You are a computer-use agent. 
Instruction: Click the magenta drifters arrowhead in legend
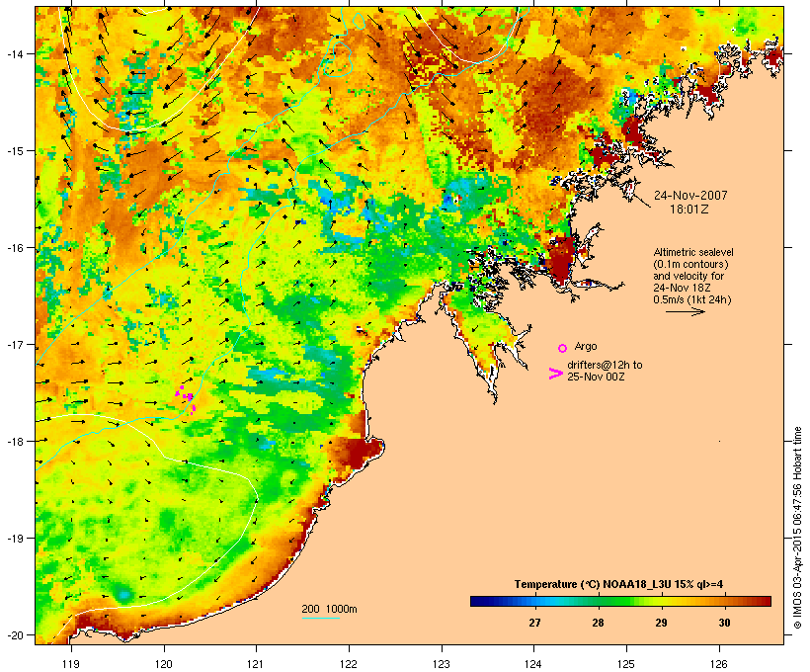pyautogui.click(x=555, y=374)
